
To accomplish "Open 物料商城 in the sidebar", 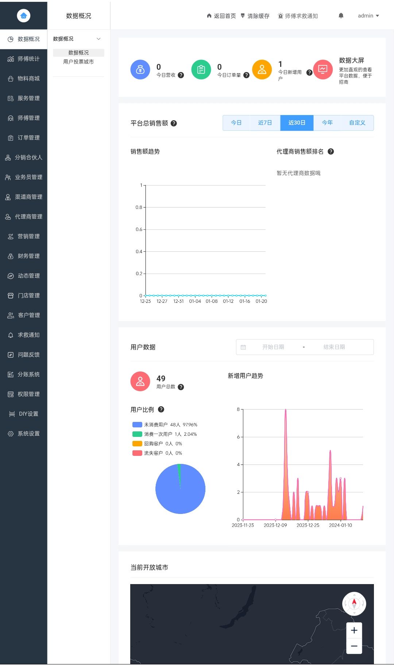I will coord(24,79).
